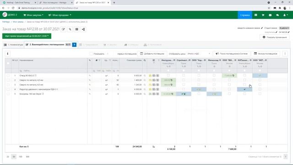Check Стройинвест cell in Отвод 90 row

(x=184, y=75)
